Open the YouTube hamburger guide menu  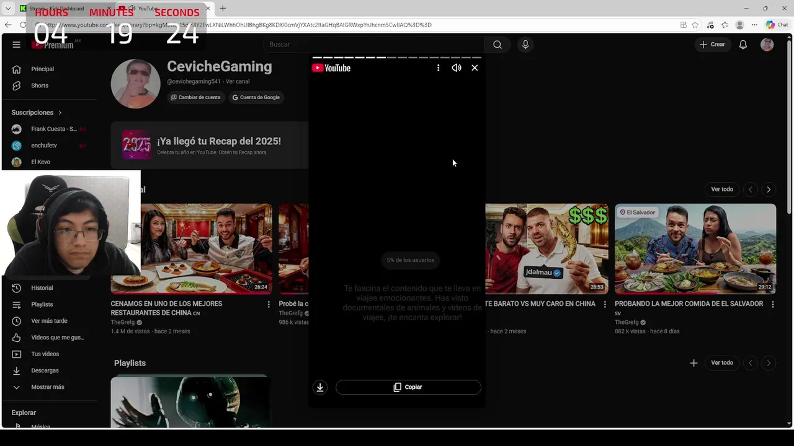(x=17, y=45)
